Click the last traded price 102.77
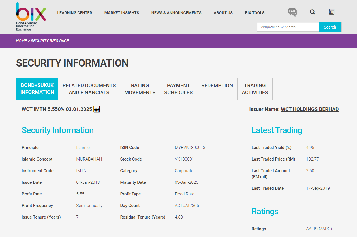This screenshot has height=237, width=357. pyautogui.click(x=313, y=159)
